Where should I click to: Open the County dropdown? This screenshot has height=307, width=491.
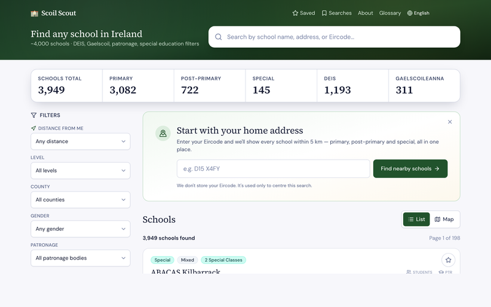[80, 200]
